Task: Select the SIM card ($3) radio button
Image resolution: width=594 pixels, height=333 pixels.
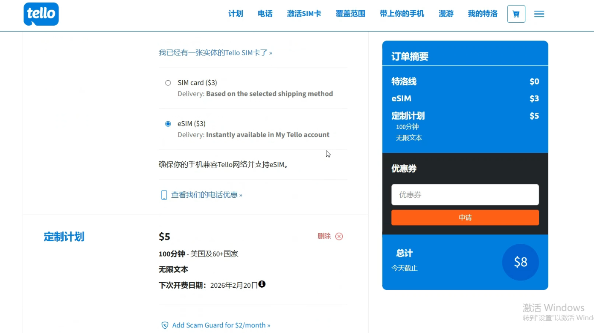Action: coord(168,83)
